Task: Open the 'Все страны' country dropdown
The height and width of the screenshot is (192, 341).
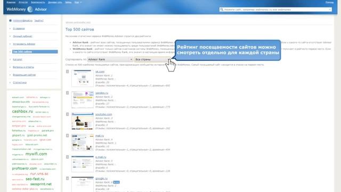Action: (152, 59)
